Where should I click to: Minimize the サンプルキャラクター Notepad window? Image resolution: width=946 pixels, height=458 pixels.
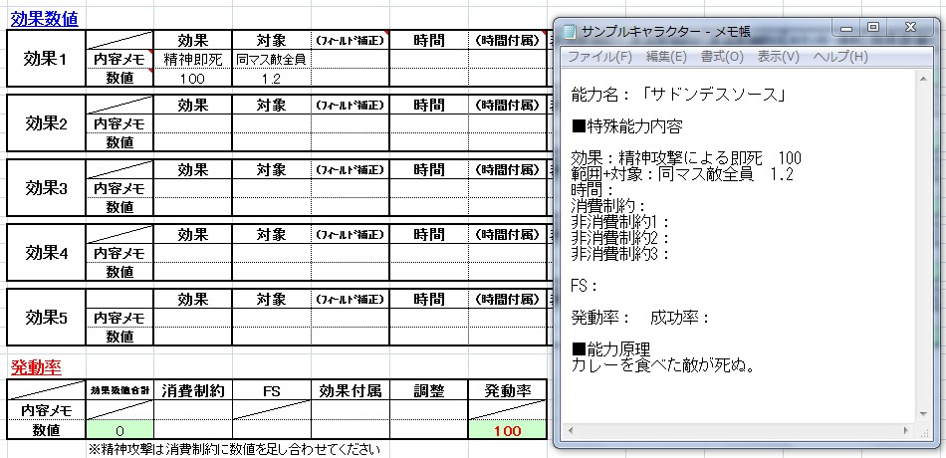(x=847, y=28)
